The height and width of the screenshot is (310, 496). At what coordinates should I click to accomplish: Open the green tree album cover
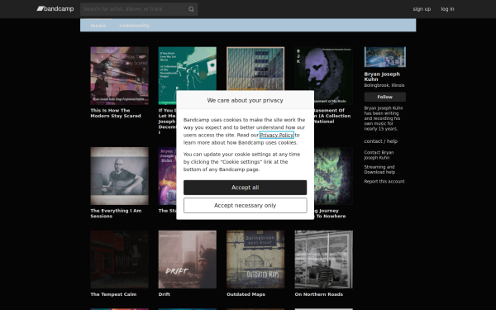pyautogui.click(x=333, y=176)
